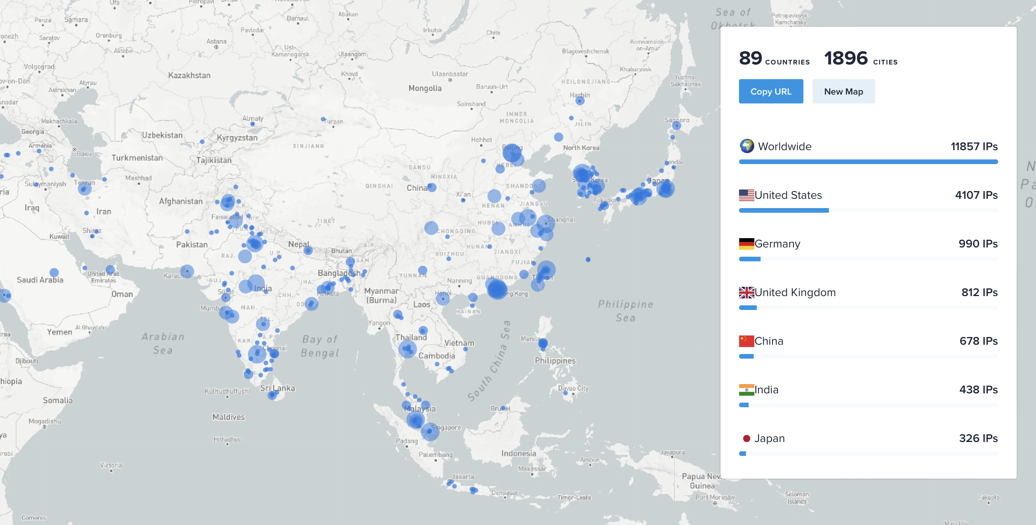Click the Singapore map marker
This screenshot has width=1036, height=525.
(430, 432)
